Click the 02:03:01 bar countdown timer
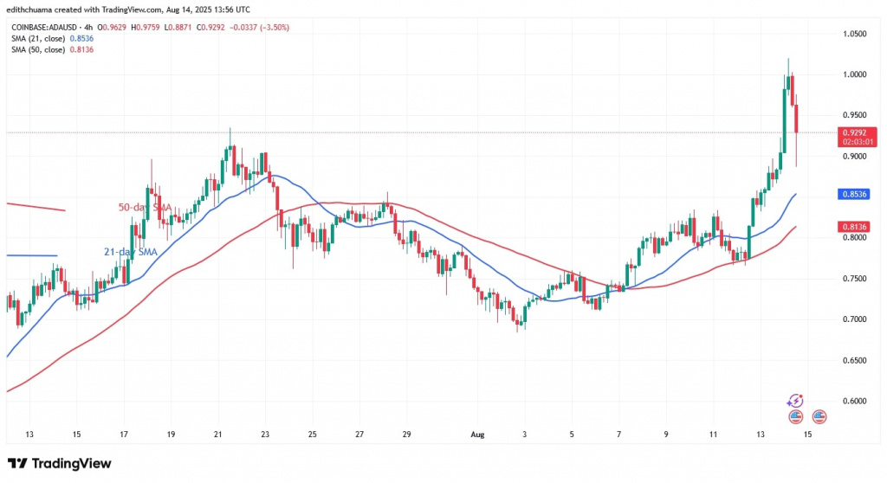887x483 pixels. (x=855, y=141)
